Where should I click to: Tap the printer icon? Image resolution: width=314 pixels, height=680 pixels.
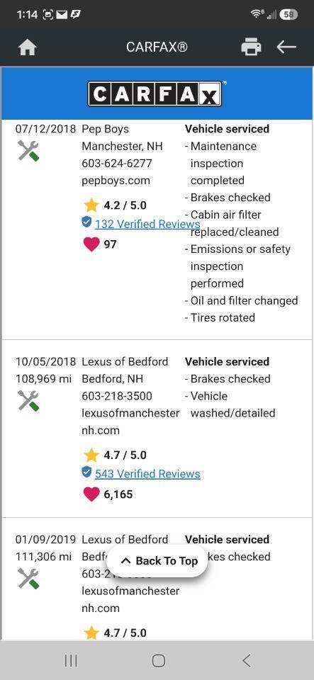pyautogui.click(x=251, y=47)
